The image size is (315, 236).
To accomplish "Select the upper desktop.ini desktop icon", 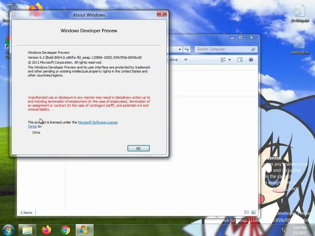I will click(x=300, y=13).
